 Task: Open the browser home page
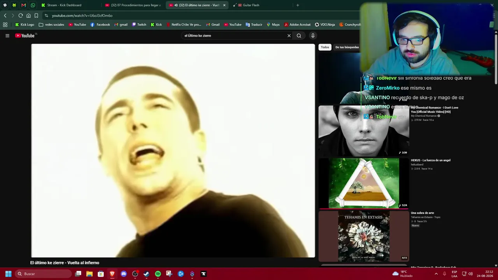click(x=28, y=16)
